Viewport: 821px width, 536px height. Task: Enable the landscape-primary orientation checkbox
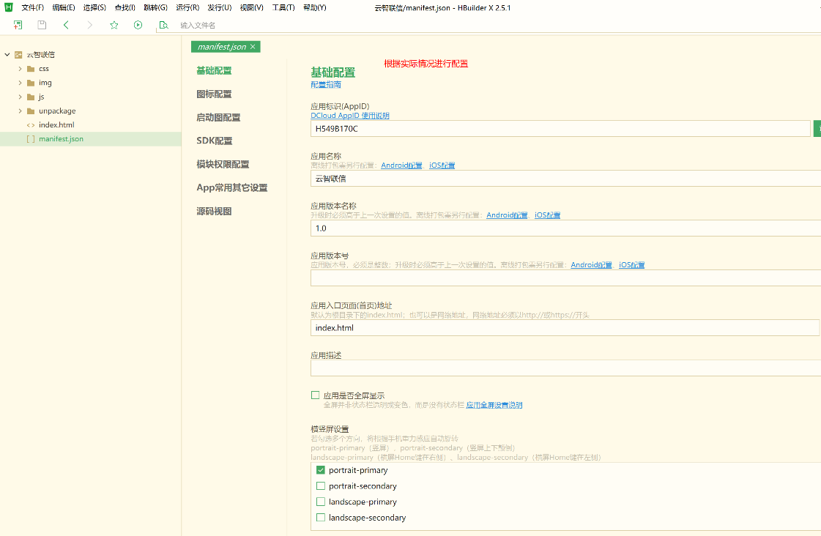[x=320, y=501]
